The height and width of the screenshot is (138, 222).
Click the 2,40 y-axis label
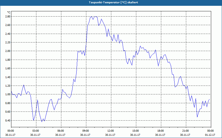pyautogui.click(x=8, y=34)
